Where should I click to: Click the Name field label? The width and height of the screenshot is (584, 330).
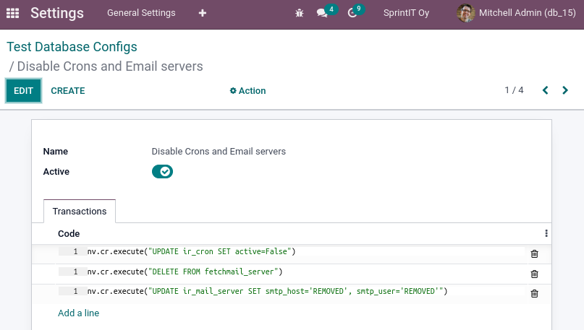point(56,151)
